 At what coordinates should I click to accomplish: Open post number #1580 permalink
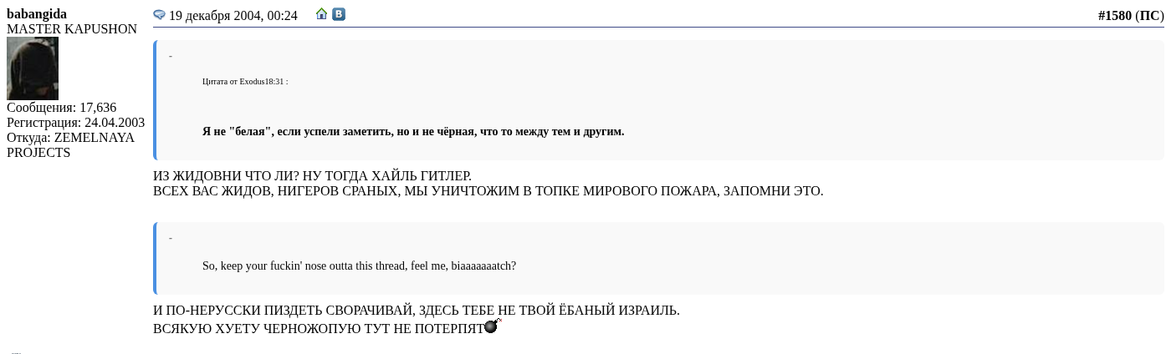[1114, 15]
